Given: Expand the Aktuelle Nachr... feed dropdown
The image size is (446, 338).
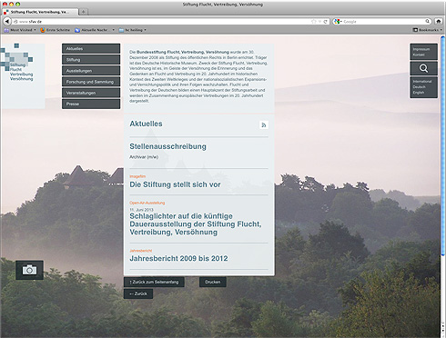Looking at the screenshot, I should coord(113,30).
